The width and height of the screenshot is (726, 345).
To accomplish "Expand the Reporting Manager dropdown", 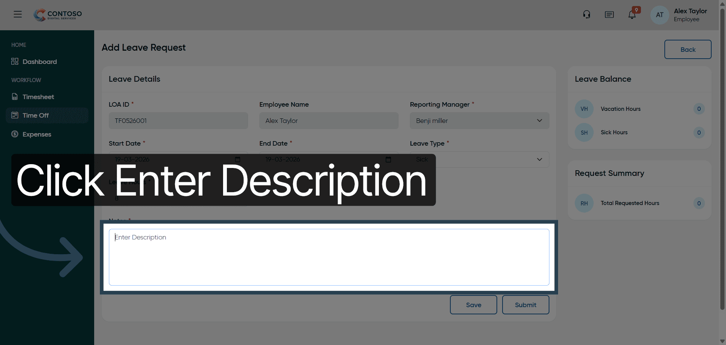I will pyautogui.click(x=479, y=121).
